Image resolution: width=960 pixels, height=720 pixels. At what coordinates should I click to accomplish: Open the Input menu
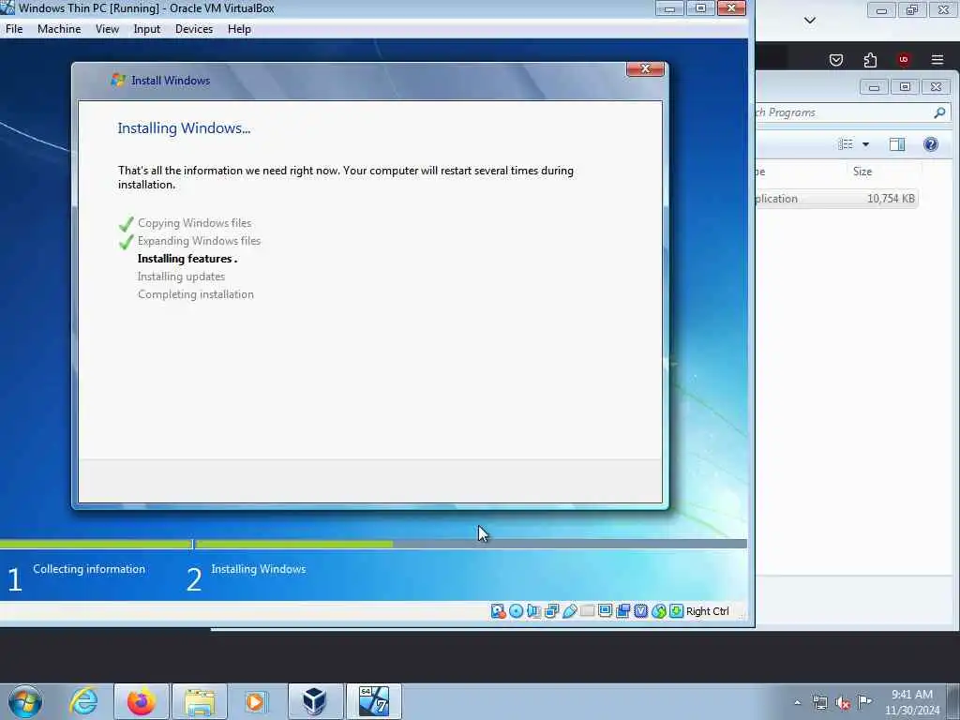(x=147, y=29)
